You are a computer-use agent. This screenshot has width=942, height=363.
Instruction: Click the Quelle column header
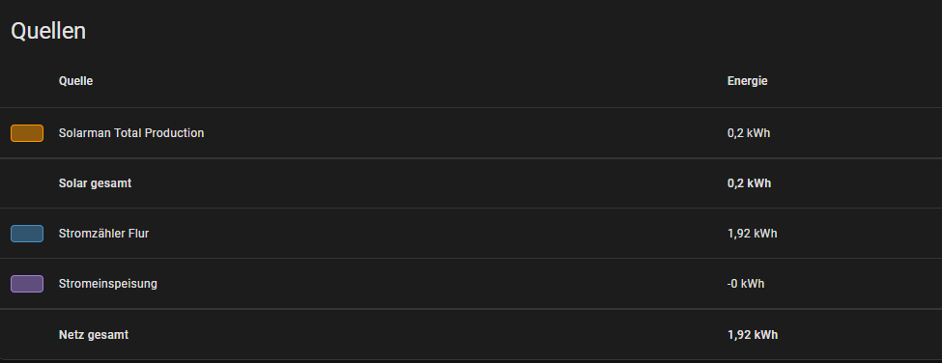tap(75, 81)
